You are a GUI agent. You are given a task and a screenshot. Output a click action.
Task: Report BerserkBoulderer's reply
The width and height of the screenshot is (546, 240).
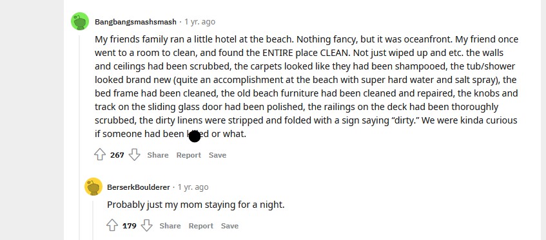pos(200,226)
